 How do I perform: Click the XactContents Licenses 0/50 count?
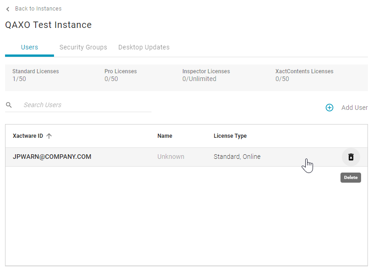(x=282, y=79)
